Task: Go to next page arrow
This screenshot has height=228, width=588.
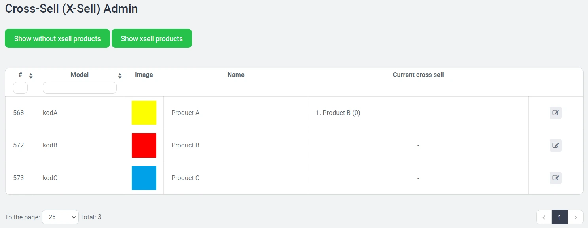Action: click(575, 217)
